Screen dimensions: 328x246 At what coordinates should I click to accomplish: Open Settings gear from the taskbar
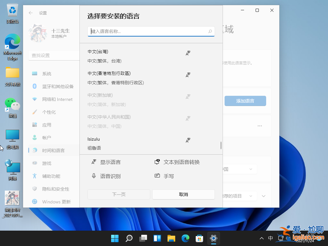point(213,238)
